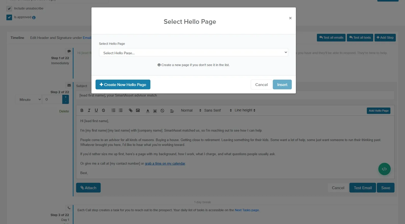Screen dimensions: 405x224
Task: Cancel editing the Step 2 email
Action: point(338,188)
